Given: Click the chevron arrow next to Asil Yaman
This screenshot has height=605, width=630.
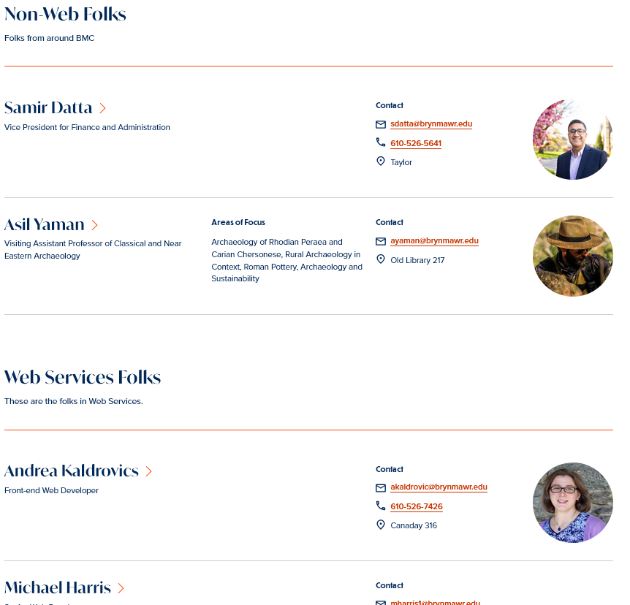Looking at the screenshot, I should pyautogui.click(x=94, y=225).
